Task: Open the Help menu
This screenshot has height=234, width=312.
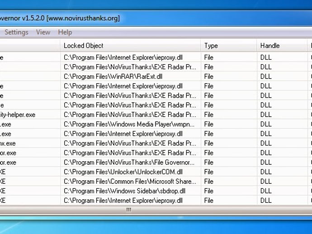Action: point(65,32)
